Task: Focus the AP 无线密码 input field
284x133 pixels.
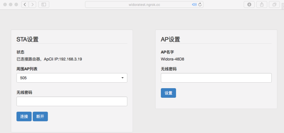Action: coord(216,78)
